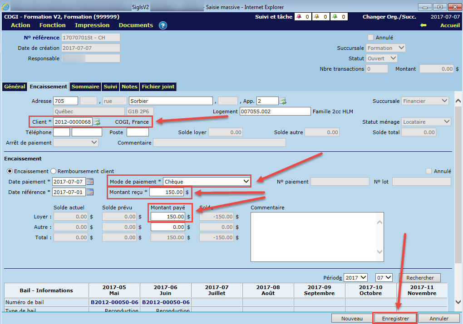Click the yellow bell alert icon
The image size is (463, 324).
click(x=317, y=17)
